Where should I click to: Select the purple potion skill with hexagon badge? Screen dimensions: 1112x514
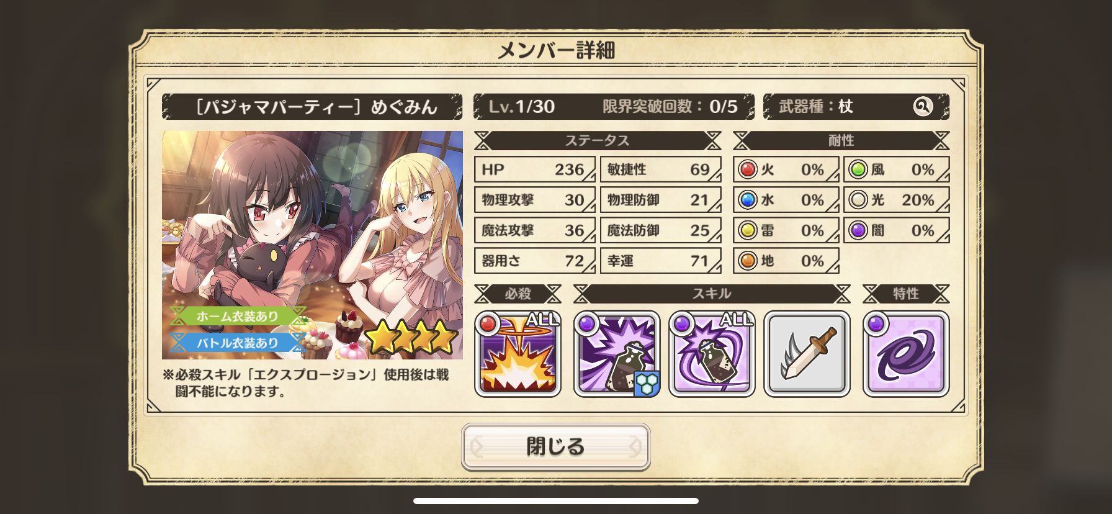coord(617,354)
